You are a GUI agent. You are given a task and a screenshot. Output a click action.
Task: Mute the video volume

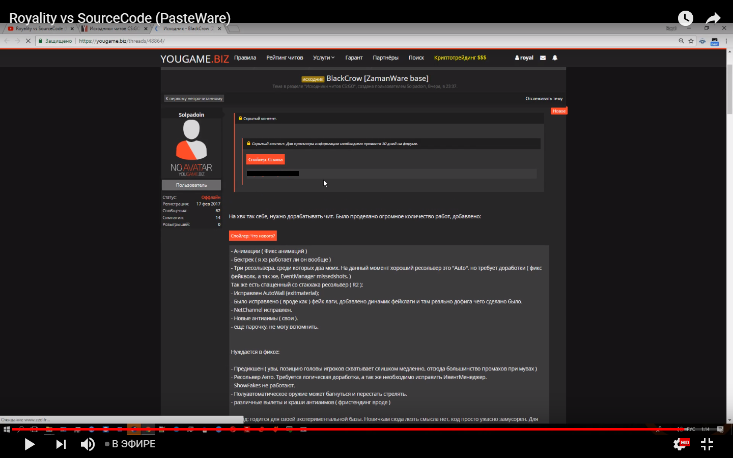tap(88, 444)
